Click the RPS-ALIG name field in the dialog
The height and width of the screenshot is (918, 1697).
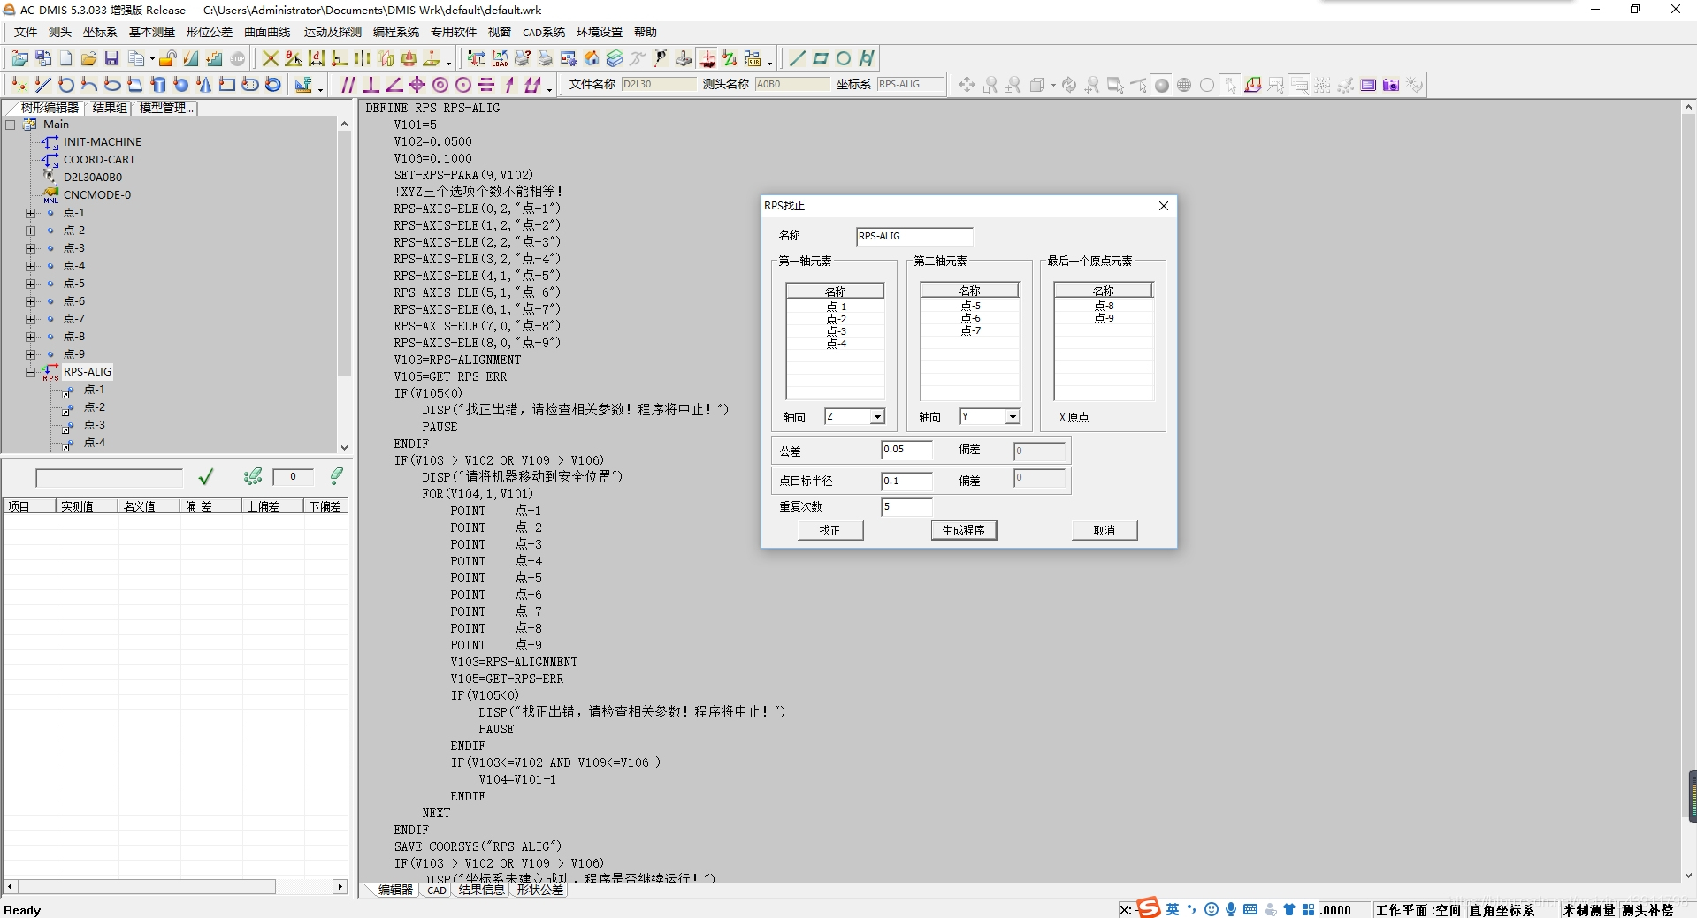[914, 236]
